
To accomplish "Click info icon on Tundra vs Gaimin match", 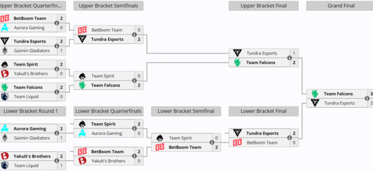I will click(x=57, y=46).
